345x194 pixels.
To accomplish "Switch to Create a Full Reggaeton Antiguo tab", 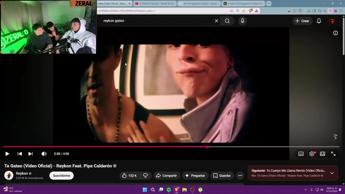I will [243, 4].
